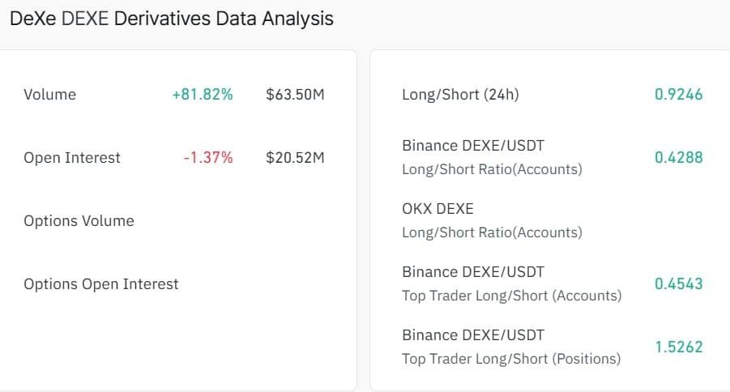730x392 pixels.
Task: Click the Top Trader Long/Short (Accounts) text
Action: point(511,296)
